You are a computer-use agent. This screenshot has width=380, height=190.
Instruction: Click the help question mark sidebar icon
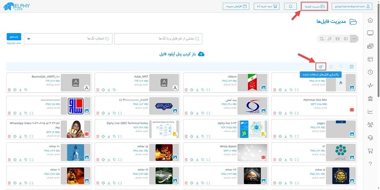[x=370, y=164]
